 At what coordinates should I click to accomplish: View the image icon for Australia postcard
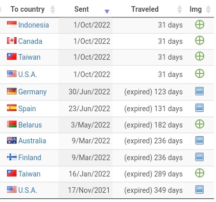coord(199,140)
